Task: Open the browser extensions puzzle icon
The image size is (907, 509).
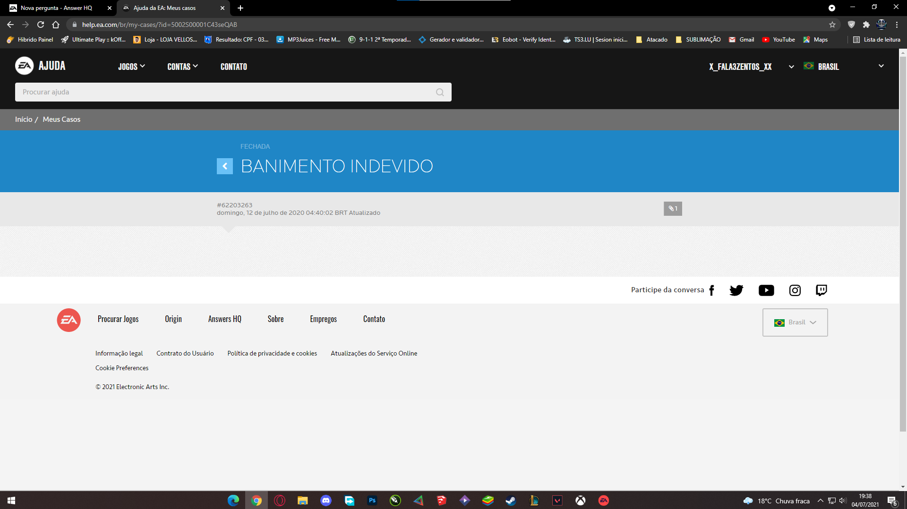Action: click(866, 25)
